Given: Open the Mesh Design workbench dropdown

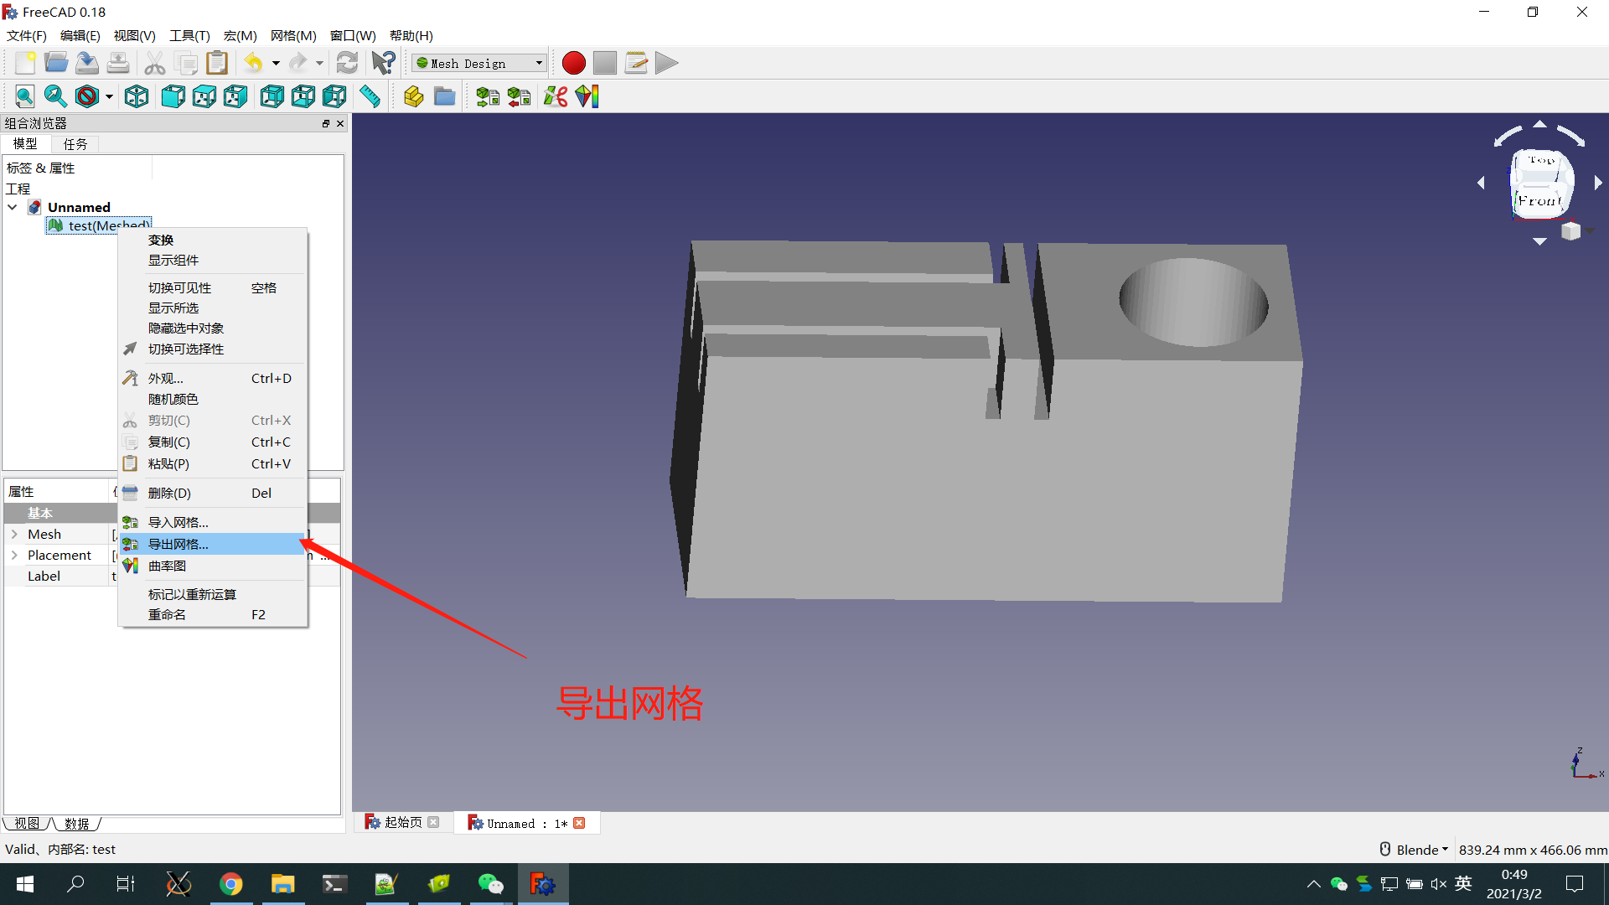Looking at the screenshot, I should click(x=480, y=63).
